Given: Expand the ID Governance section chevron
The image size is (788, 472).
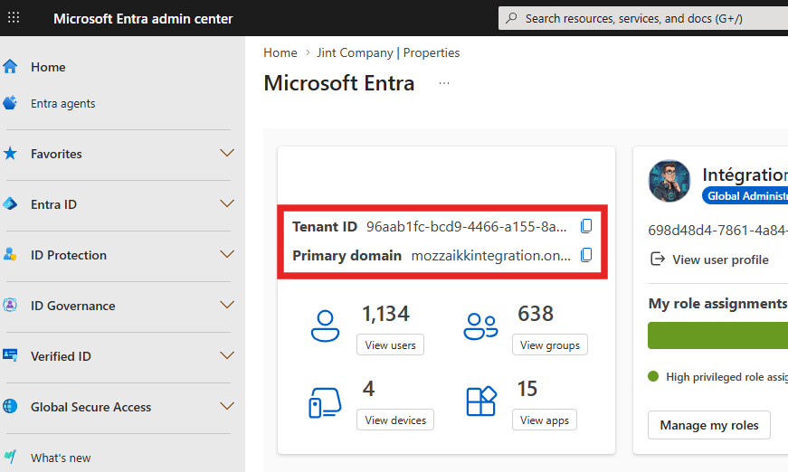Looking at the screenshot, I should pyautogui.click(x=227, y=305).
